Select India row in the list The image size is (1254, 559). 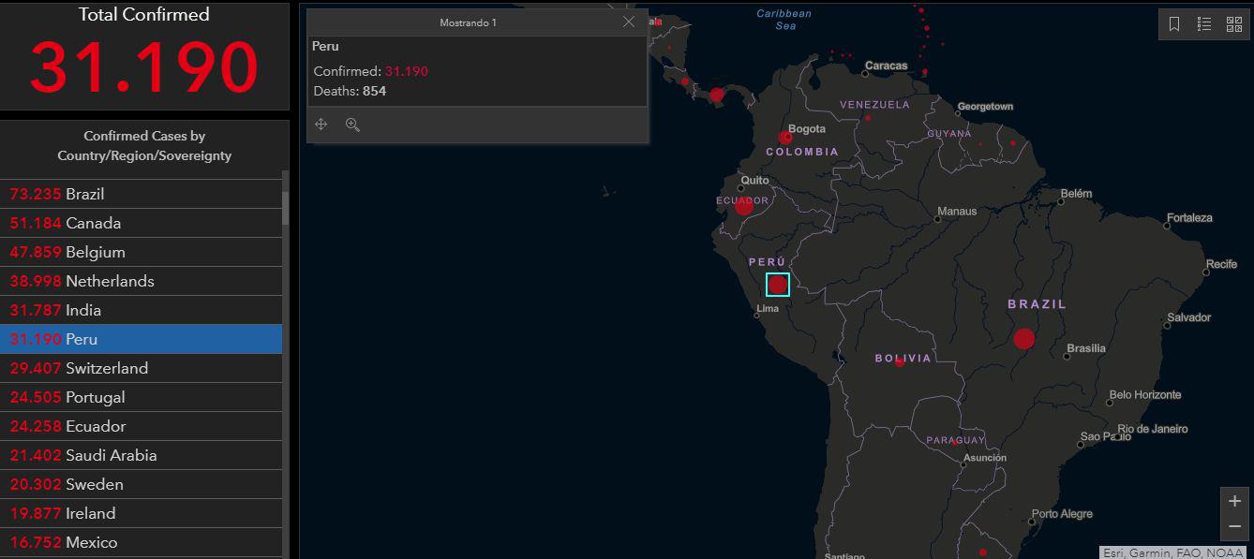point(141,310)
